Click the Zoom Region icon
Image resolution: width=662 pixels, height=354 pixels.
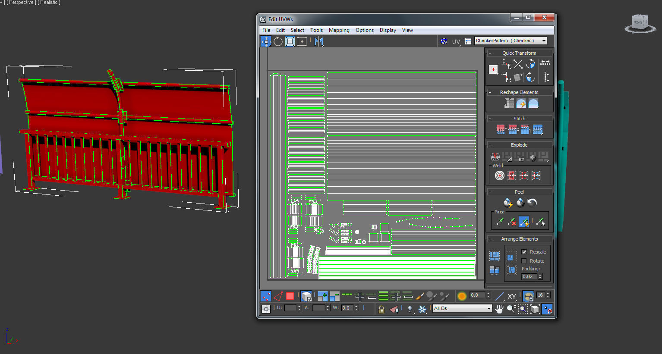pyautogui.click(x=523, y=309)
